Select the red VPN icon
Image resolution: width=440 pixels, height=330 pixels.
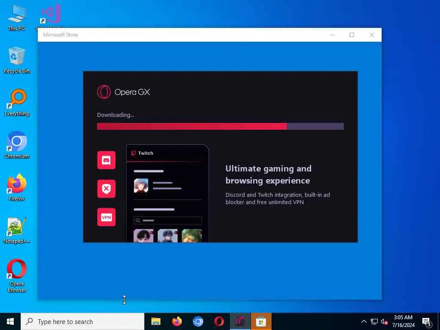point(107,217)
